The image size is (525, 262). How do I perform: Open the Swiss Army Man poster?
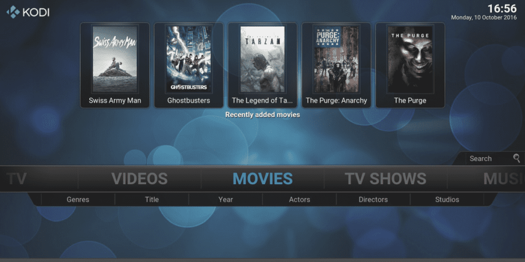tap(115, 59)
